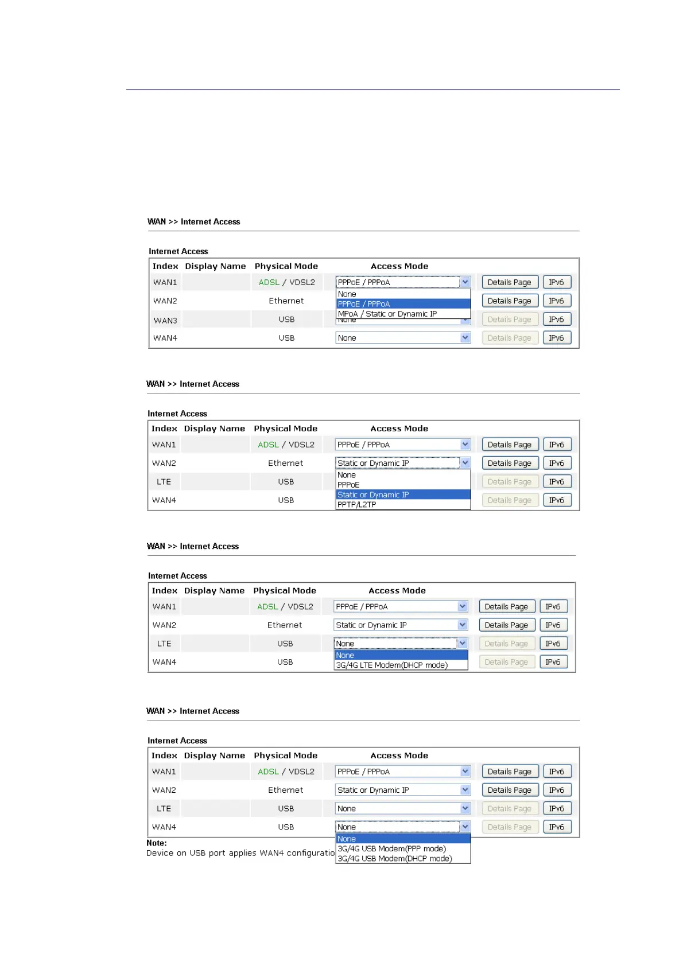This screenshot has height=966, width=683.
Task: Open WAN2 Static or Dynamic IP dropdown, third table
Action: click(401, 625)
